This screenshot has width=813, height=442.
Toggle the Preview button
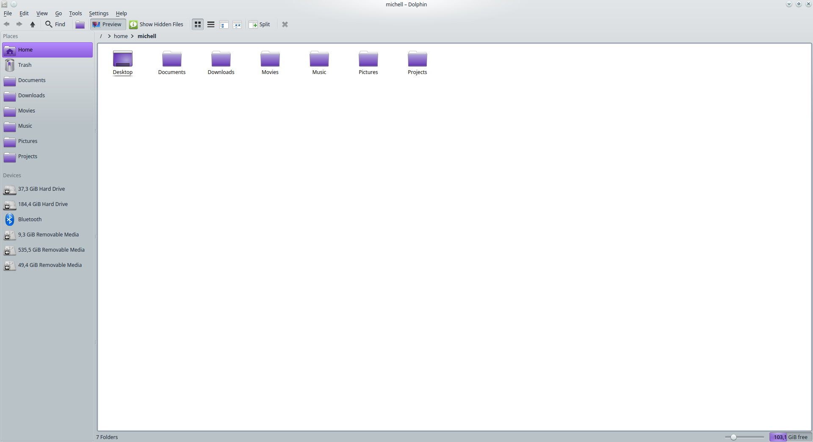108,25
